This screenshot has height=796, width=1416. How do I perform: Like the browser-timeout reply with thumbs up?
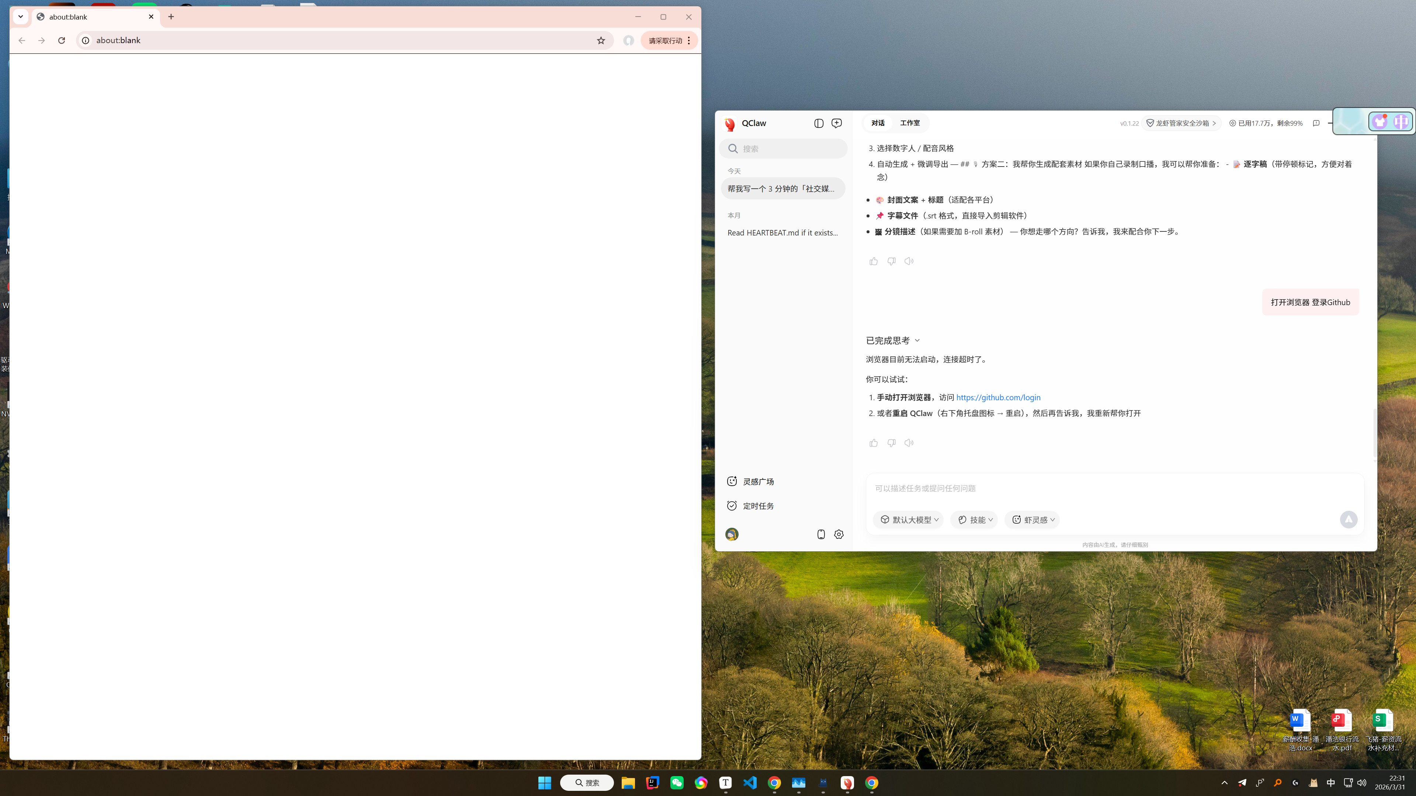(x=874, y=443)
